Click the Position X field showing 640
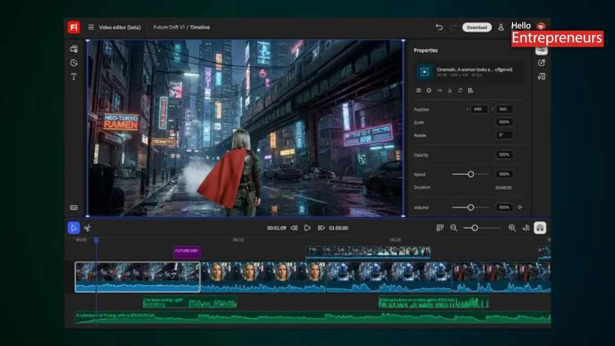 point(479,109)
